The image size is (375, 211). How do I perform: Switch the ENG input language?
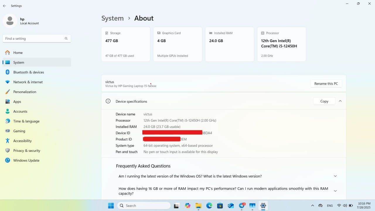[x=330, y=206]
